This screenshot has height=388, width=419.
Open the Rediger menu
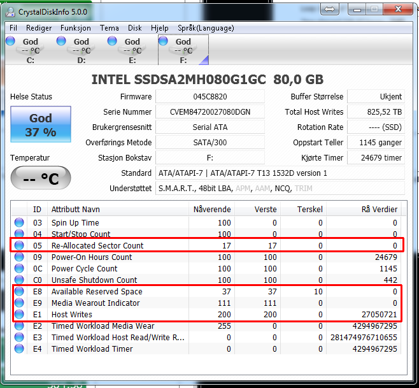[39, 28]
